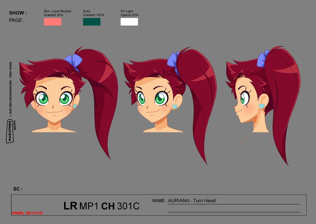Click the red FINAL 20/11/12 stamp
Image resolution: width=316 pixels, height=224 pixels.
[x=27, y=213]
